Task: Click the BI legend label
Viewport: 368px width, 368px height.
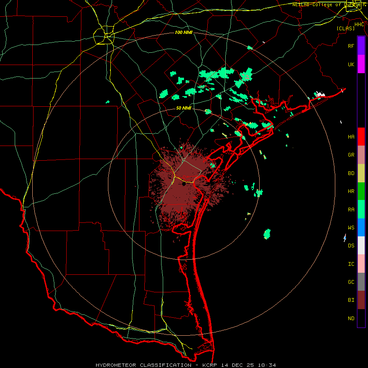Action: pyautogui.click(x=351, y=300)
